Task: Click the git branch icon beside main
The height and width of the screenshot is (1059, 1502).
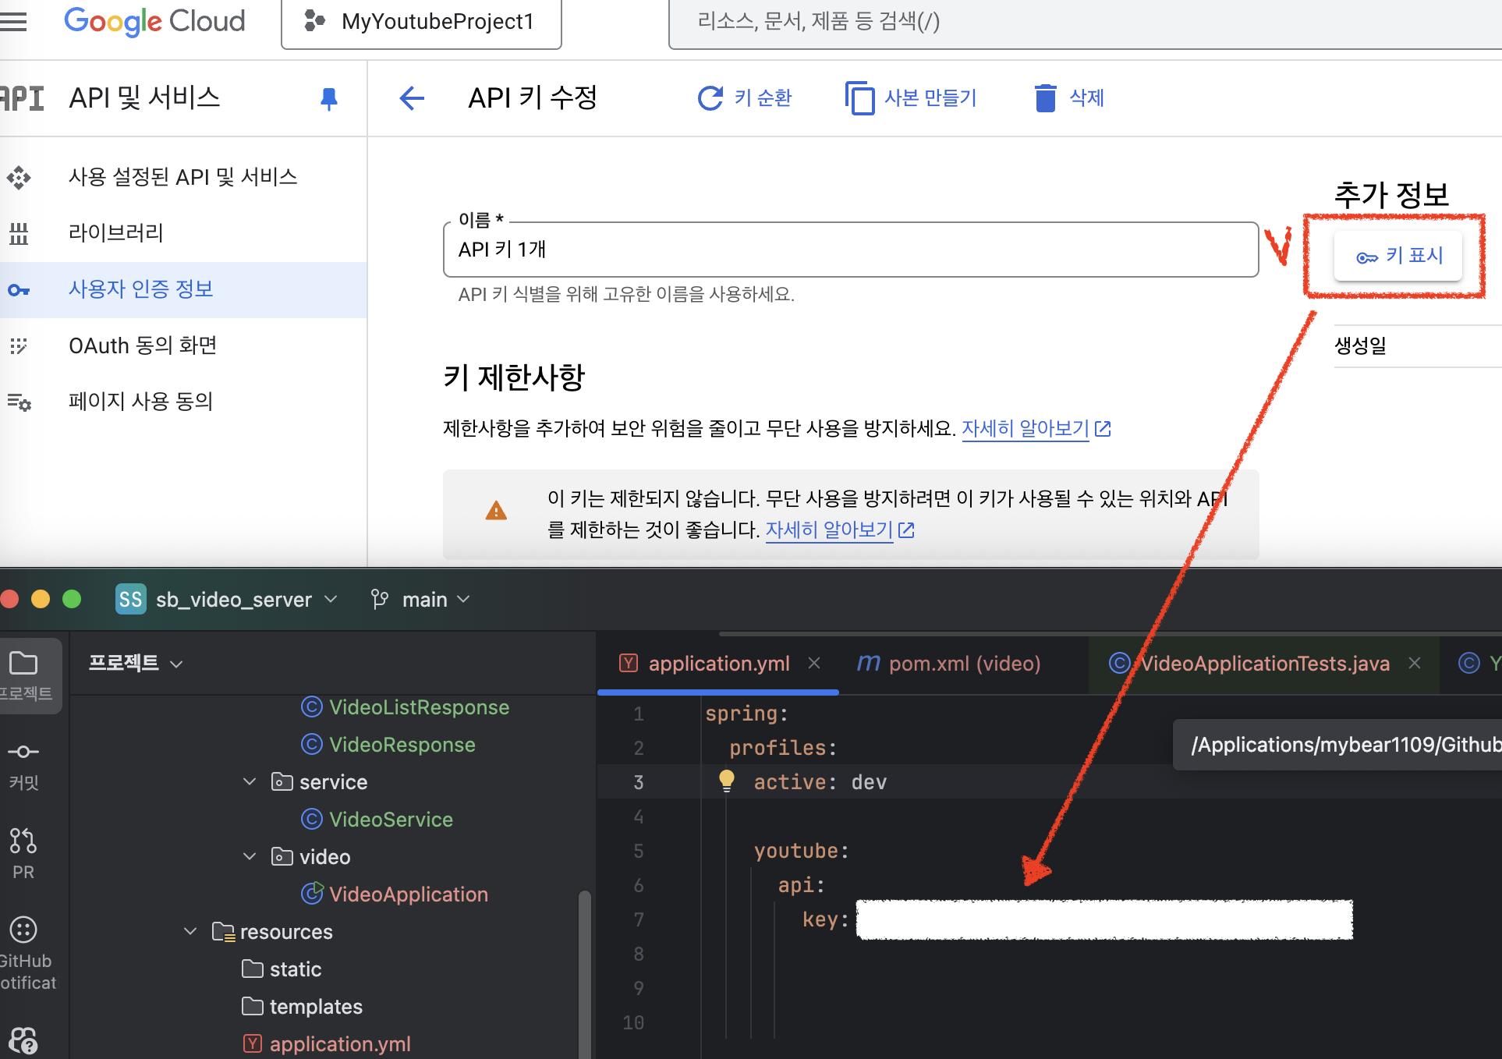Action: point(380,599)
